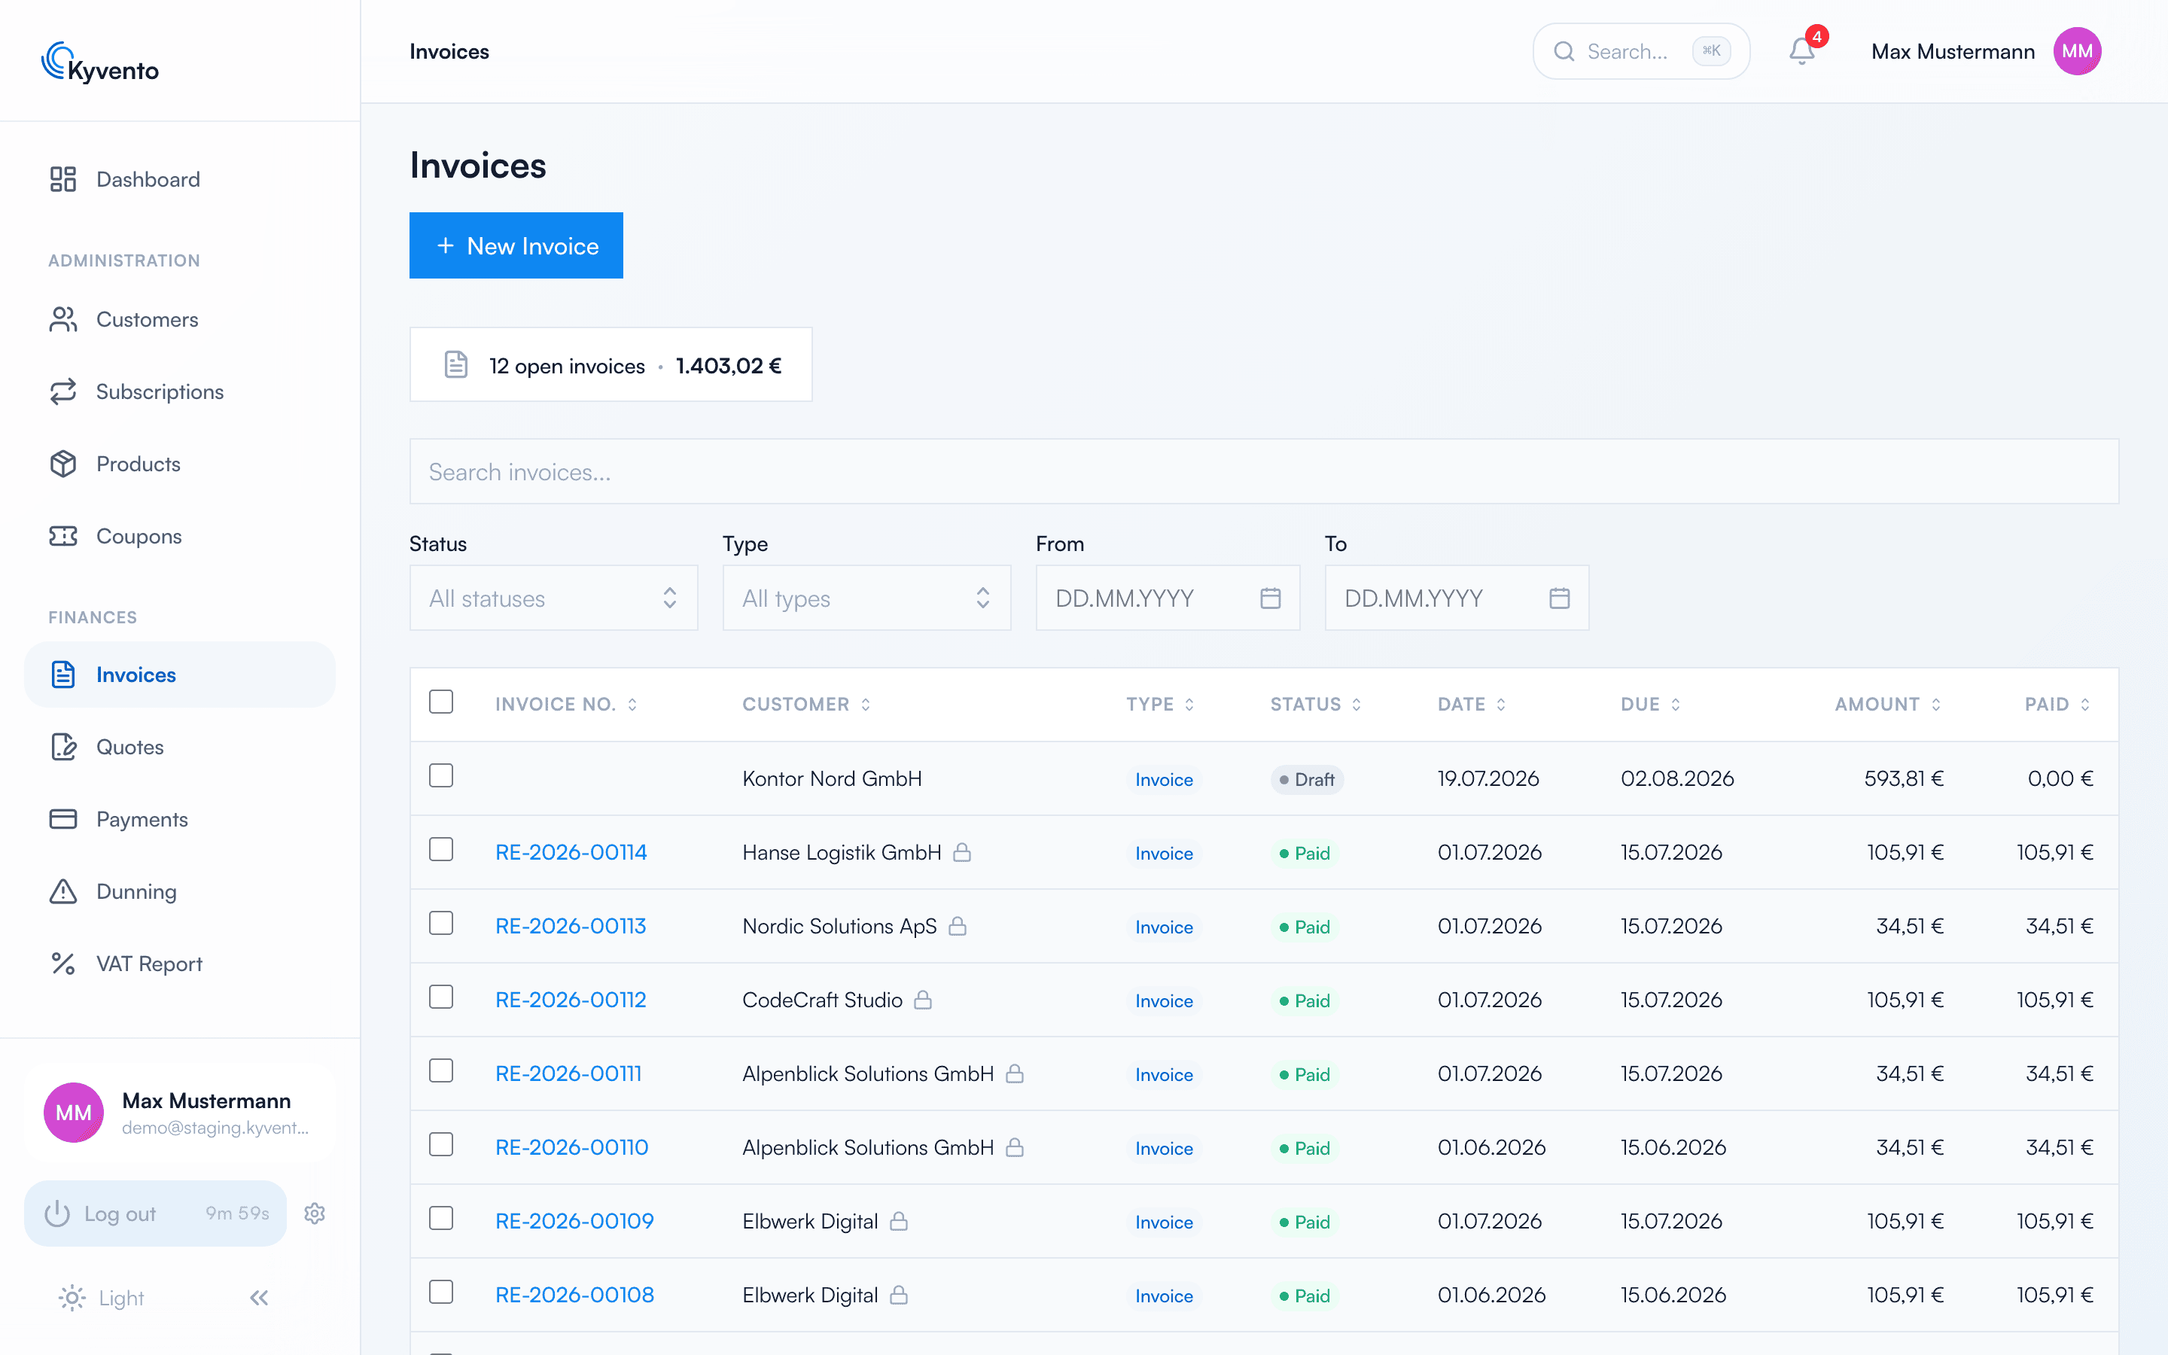2168x1355 pixels.
Task: Click the To date input
Action: (1457, 598)
